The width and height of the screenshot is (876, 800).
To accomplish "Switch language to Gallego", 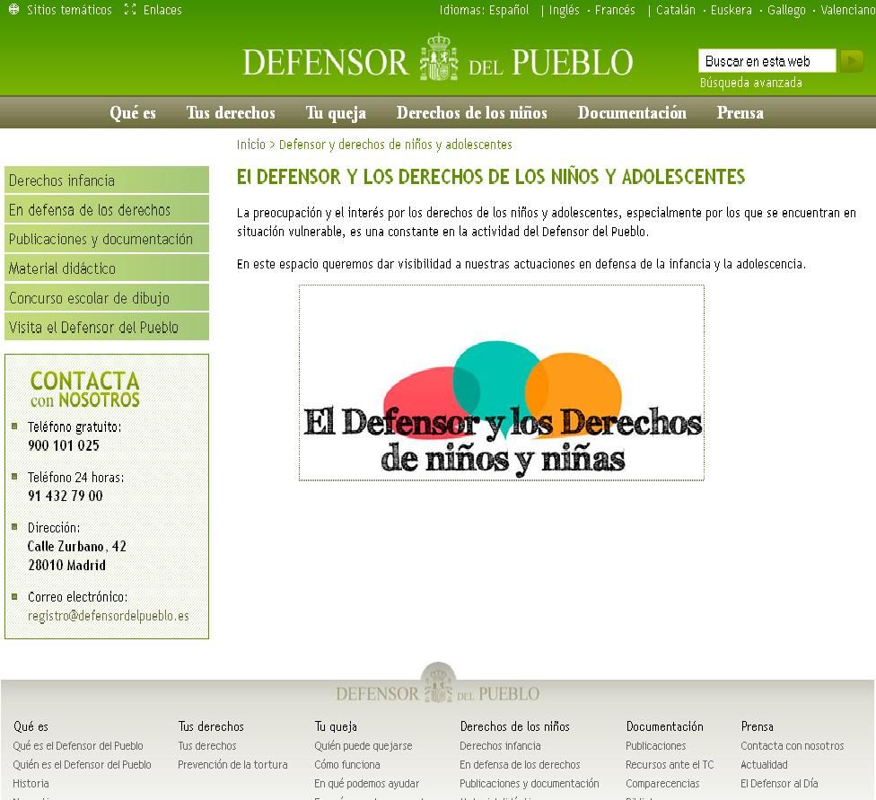I will pyautogui.click(x=786, y=10).
